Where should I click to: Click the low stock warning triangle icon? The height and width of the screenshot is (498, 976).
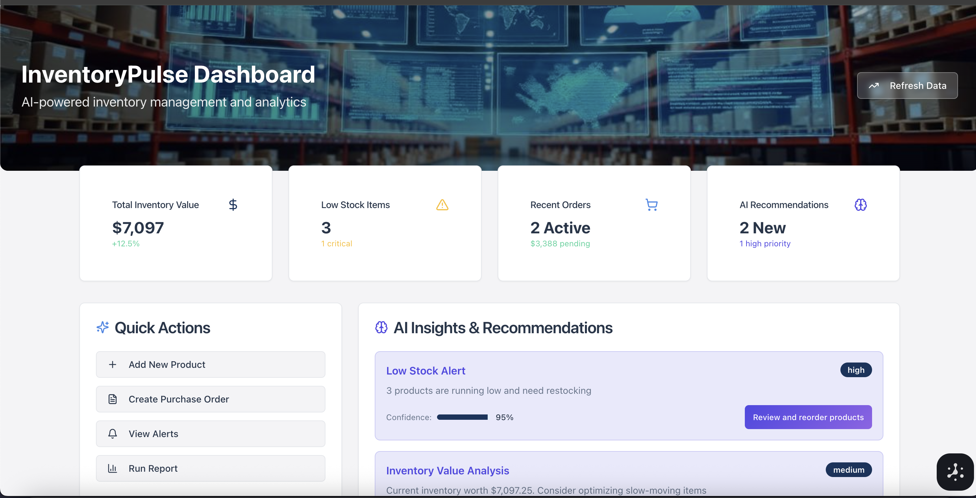[442, 205]
